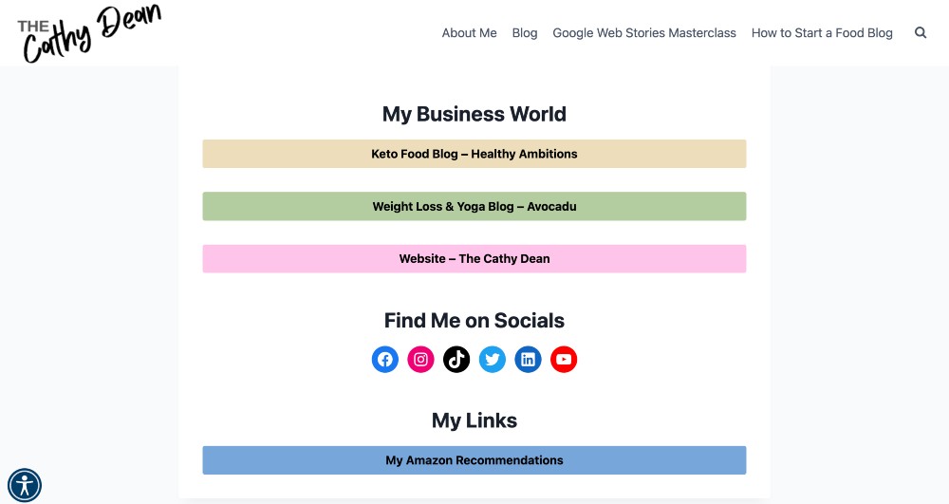949x504 pixels.
Task: Open Weight Loss & Yoga Blog – Avocadu
Action: (x=474, y=206)
